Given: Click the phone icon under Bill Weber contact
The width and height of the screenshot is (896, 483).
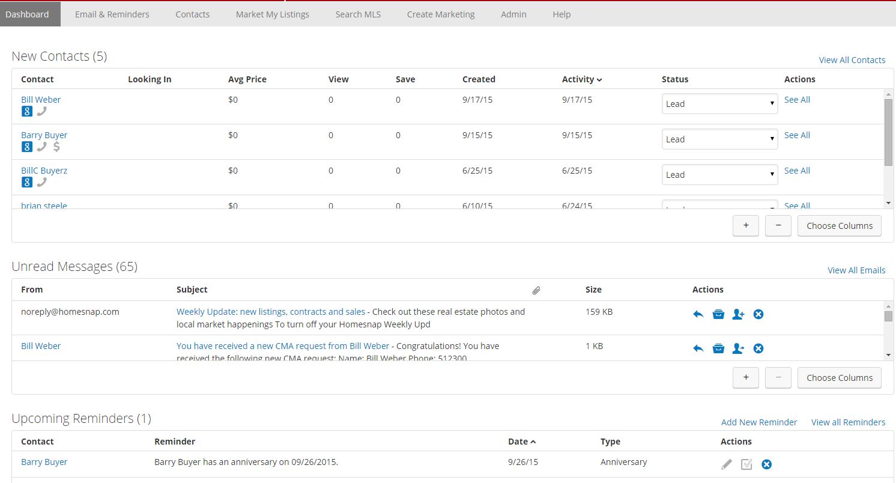Looking at the screenshot, I should [41, 111].
